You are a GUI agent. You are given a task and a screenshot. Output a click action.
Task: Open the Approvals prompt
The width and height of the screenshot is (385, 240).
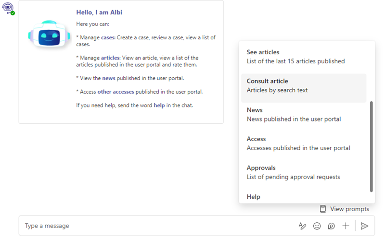(x=304, y=172)
